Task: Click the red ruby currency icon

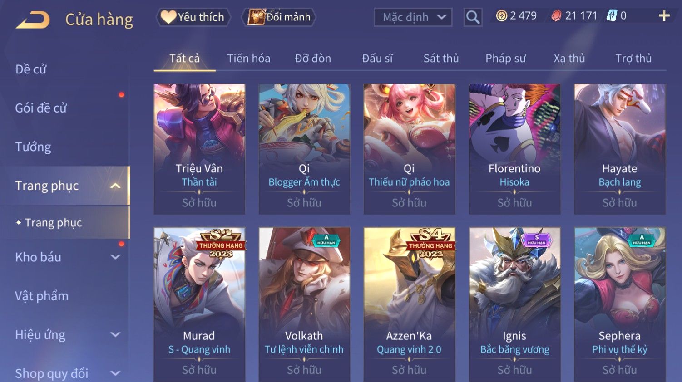Action: coord(556,16)
